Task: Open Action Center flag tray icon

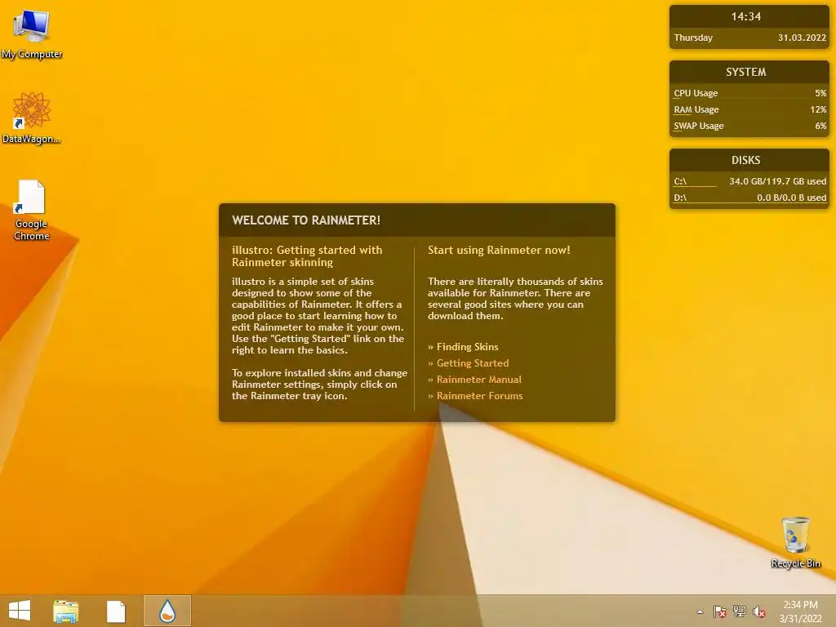Action: (719, 611)
